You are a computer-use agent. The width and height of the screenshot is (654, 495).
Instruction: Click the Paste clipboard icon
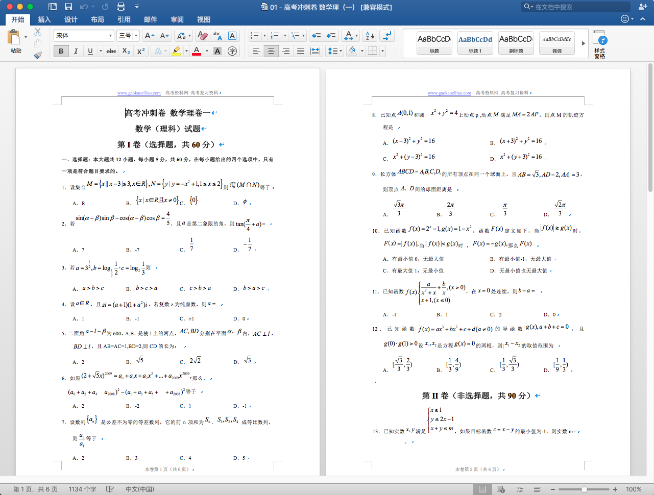(x=14, y=38)
